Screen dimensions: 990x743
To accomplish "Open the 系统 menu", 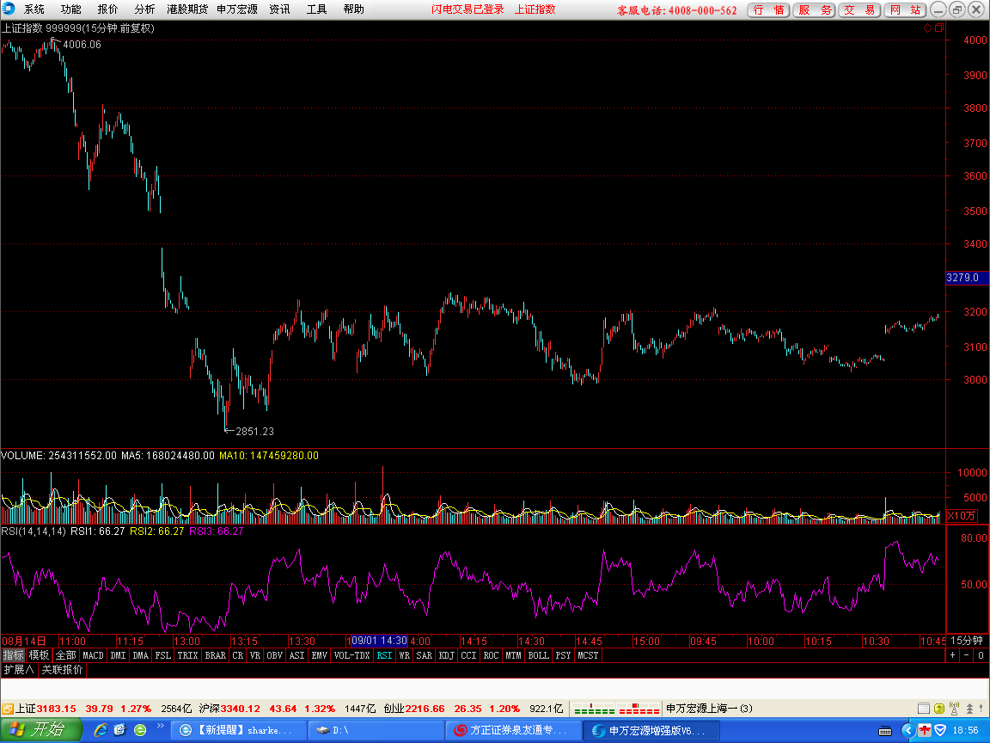I will pyautogui.click(x=34, y=9).
